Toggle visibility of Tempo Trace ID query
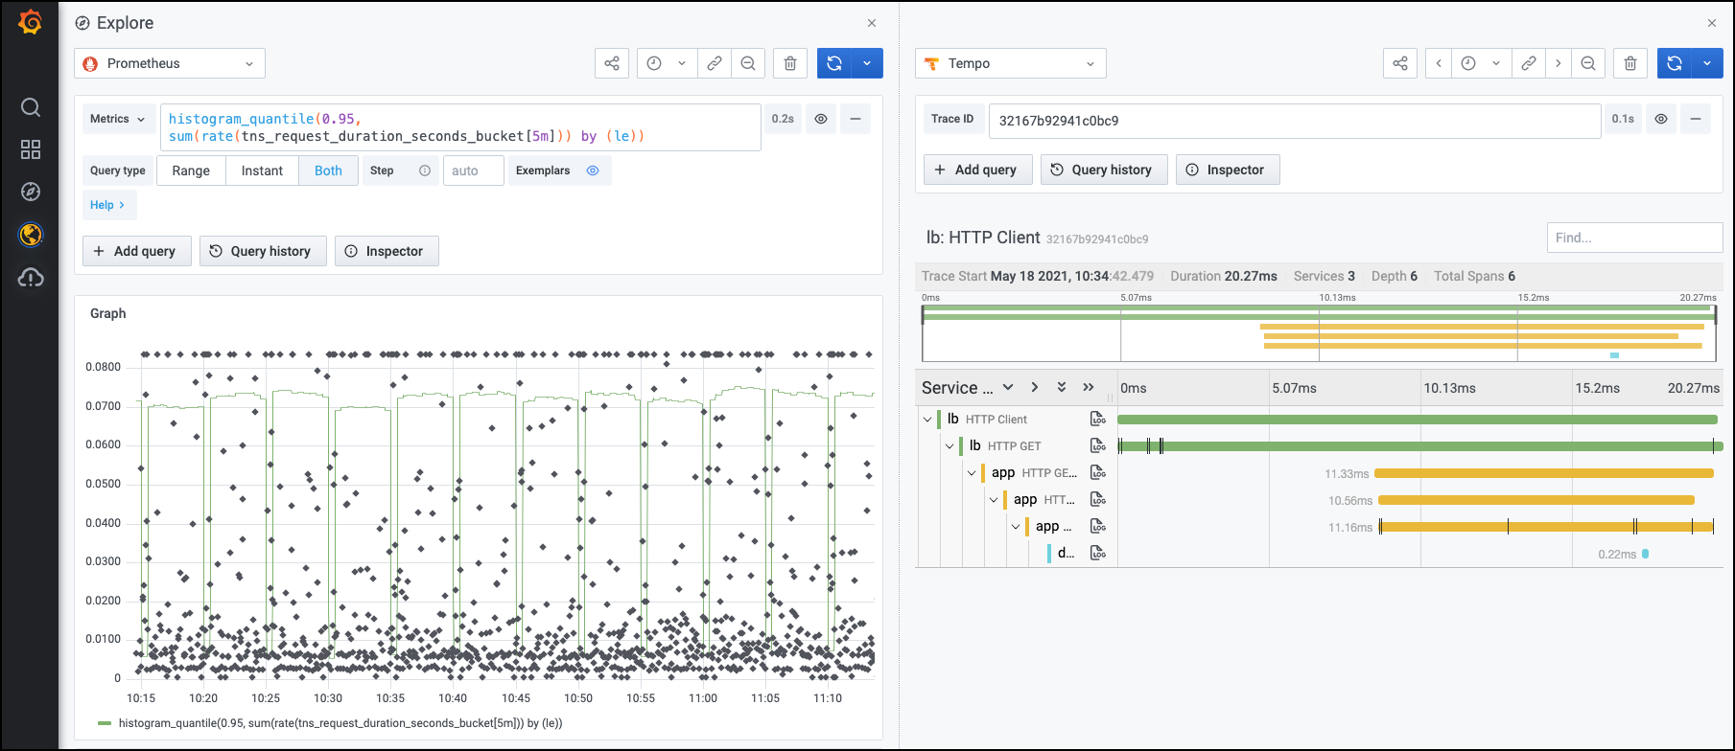Viewport: 1735px width, 751px height. [x=1661, y=119]
